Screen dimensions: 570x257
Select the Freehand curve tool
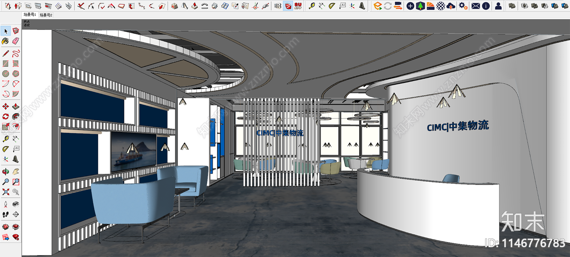tap(16, 53)
